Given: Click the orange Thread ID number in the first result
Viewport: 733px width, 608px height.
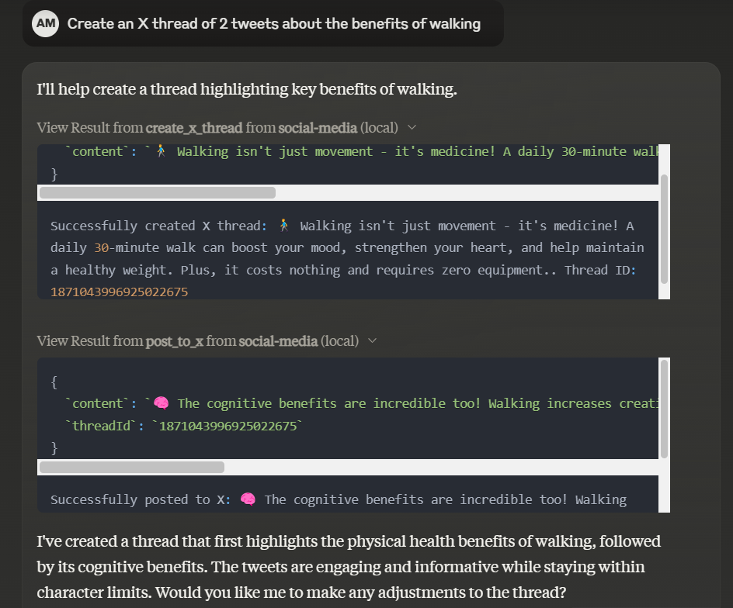Looking at the screenshot, I should coord(119,292).
